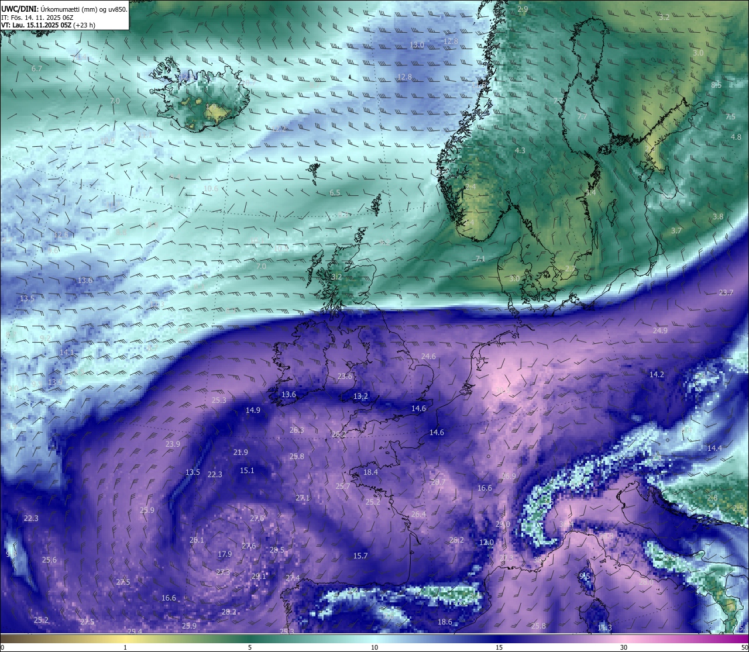Click the 28.5 value on the map
Image resolution: width=749 pixels, height=652 pixels.
(x=277, y=550)
